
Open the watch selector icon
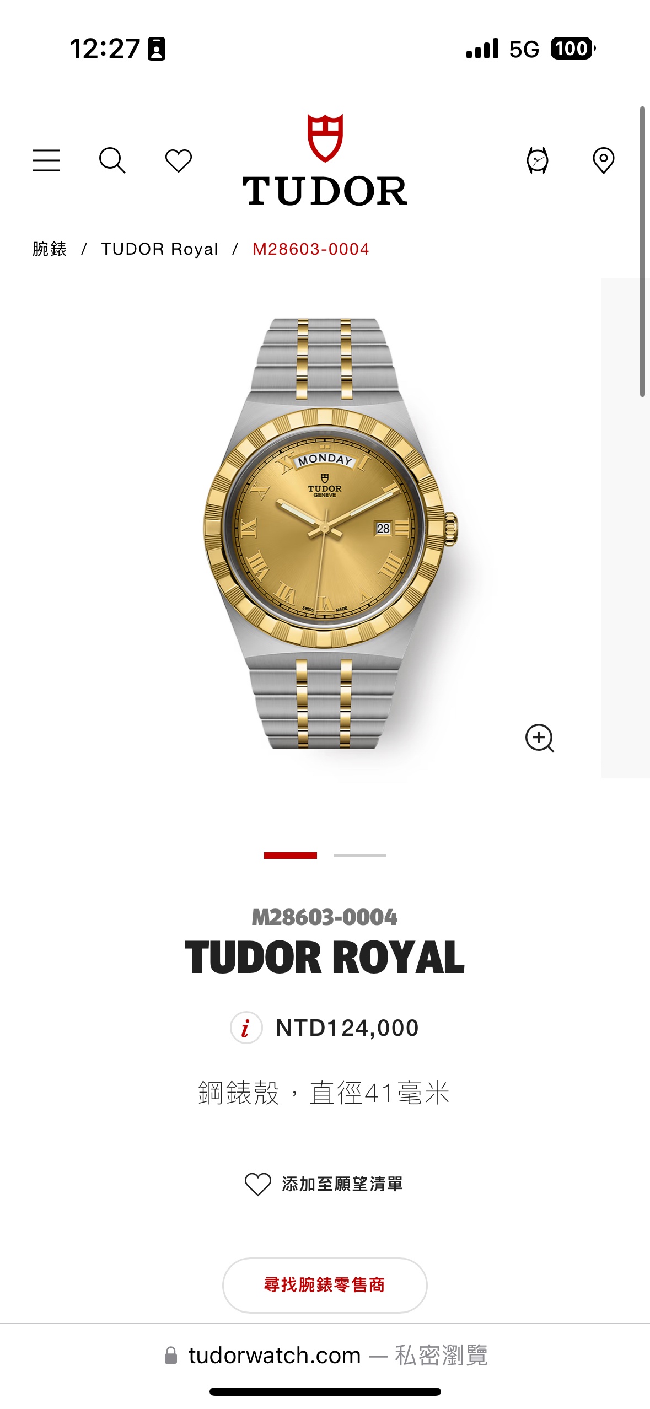point(538,160)
